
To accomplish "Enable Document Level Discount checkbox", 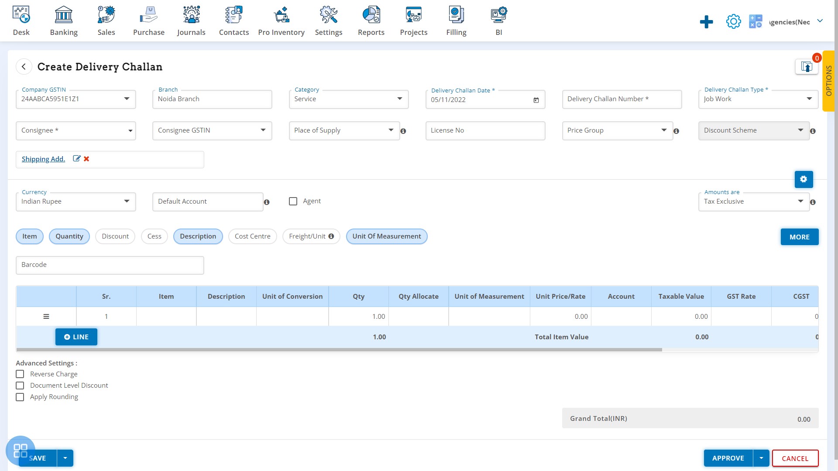I will pos(20,386).
